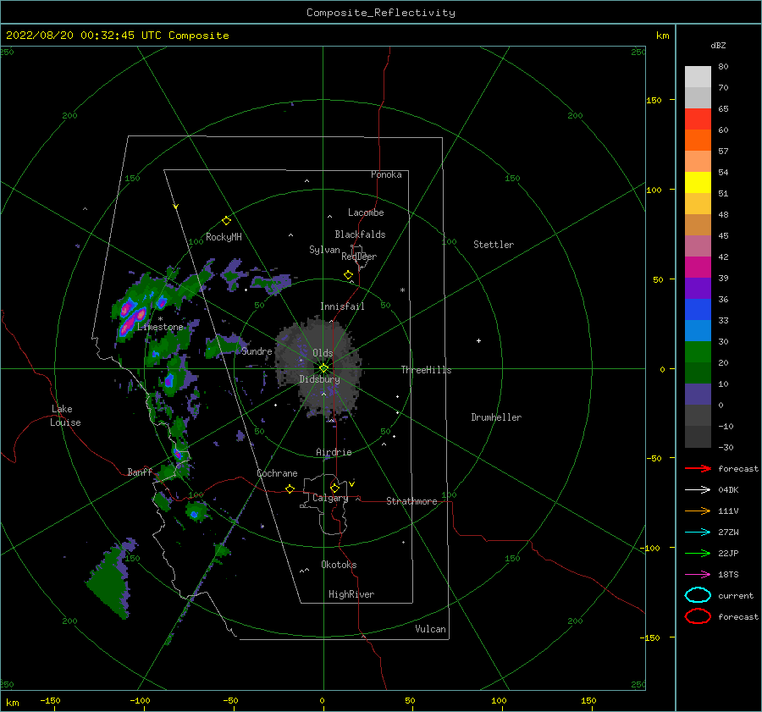Click the HighRiver label
This screenshot has width=762, height=712.
(x=351, y=594)
